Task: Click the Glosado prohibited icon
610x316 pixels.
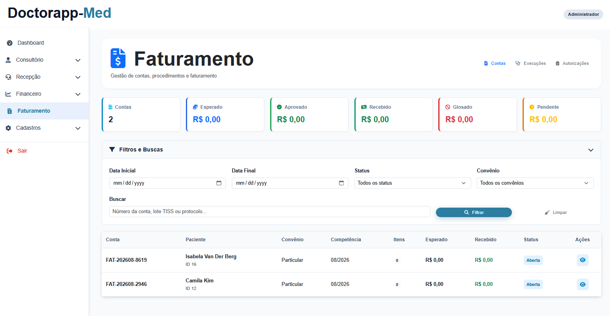Action: (x=448, y=107)
